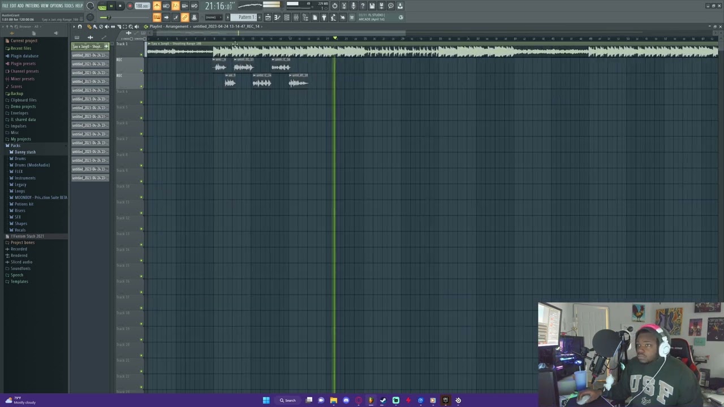Viewport: 724px width, 407px height.
Task: Open the mixer view icon
Action: [x=296, y=18]
